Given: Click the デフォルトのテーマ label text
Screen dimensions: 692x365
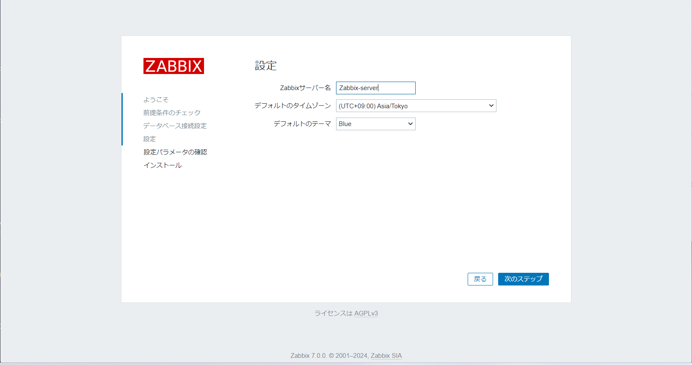Looking at the screenshot, I should (x=302, y=124).
